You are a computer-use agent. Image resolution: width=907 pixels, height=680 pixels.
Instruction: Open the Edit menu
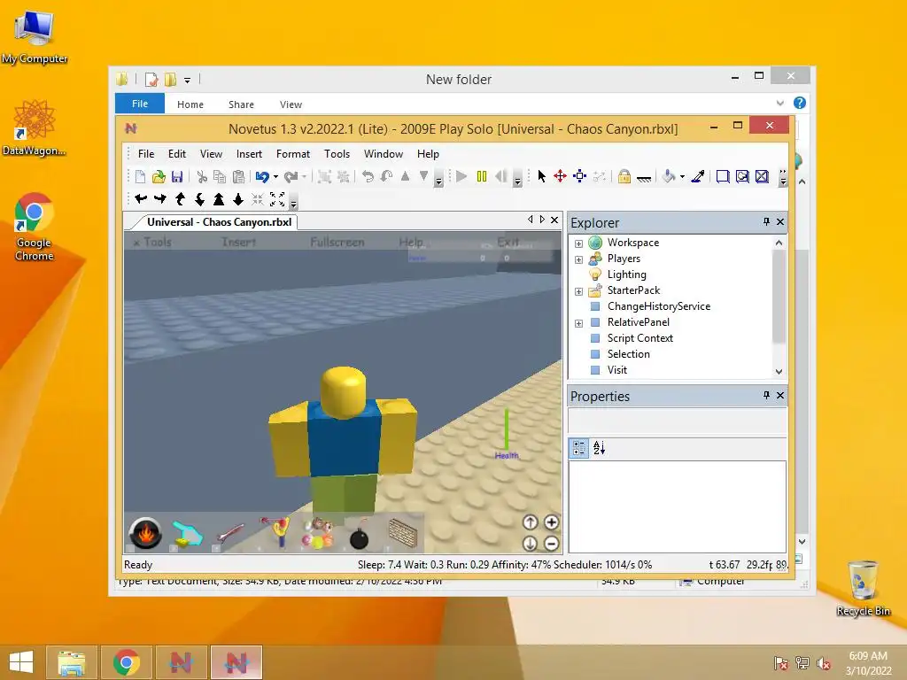177,154
